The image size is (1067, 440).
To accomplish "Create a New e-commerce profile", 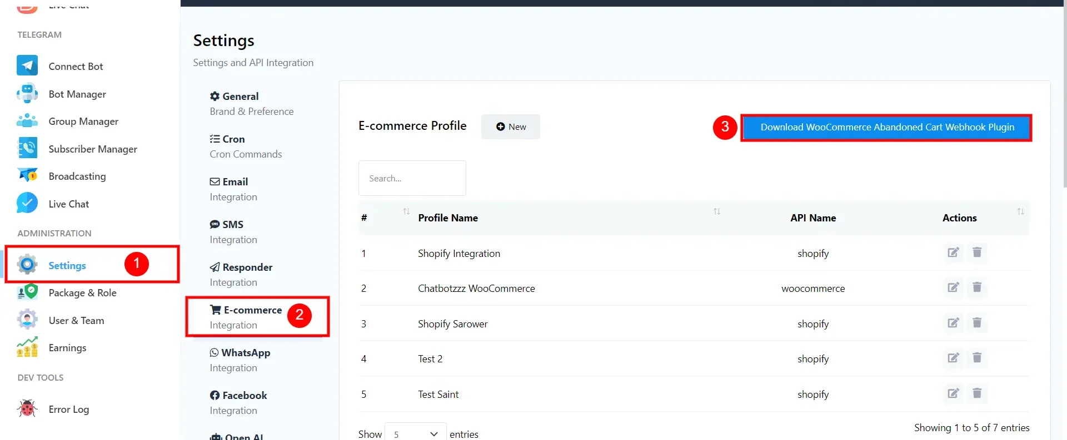I will pos(510,127).
